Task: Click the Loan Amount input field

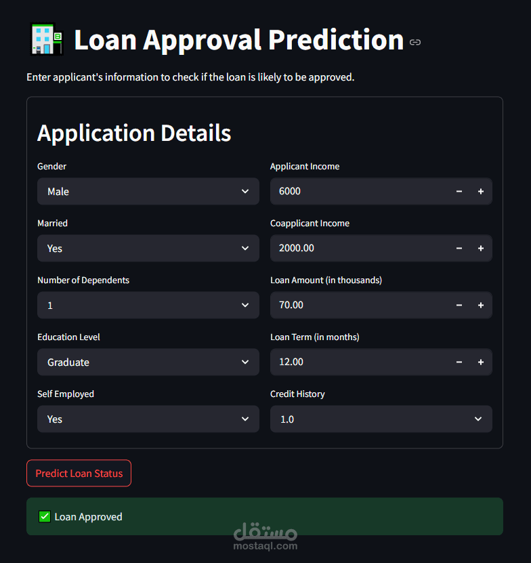Action: point(352,305)
